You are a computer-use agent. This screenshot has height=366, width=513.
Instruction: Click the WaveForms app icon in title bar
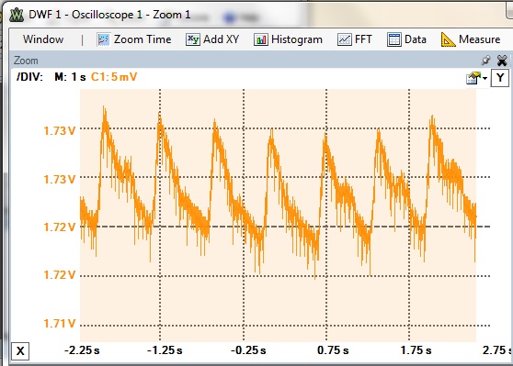click(x=17, y=15)
